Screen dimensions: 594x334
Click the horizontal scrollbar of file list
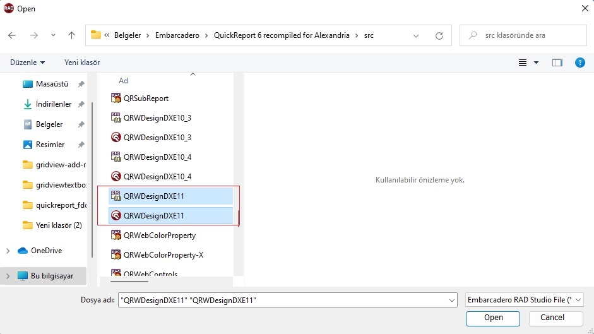pyautogui.click(x=129, y=282)
